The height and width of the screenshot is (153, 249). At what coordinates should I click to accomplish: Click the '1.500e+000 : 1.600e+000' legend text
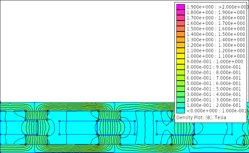point(216,29)
